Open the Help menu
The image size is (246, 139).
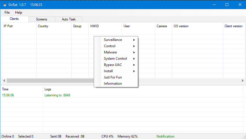coord(18,13)
